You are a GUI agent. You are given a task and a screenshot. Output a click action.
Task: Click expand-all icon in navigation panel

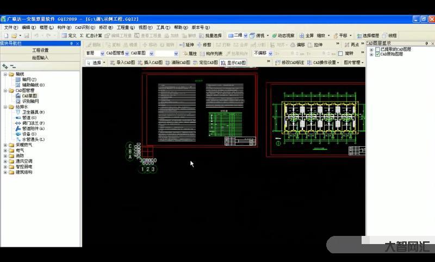tap(5, 66)
